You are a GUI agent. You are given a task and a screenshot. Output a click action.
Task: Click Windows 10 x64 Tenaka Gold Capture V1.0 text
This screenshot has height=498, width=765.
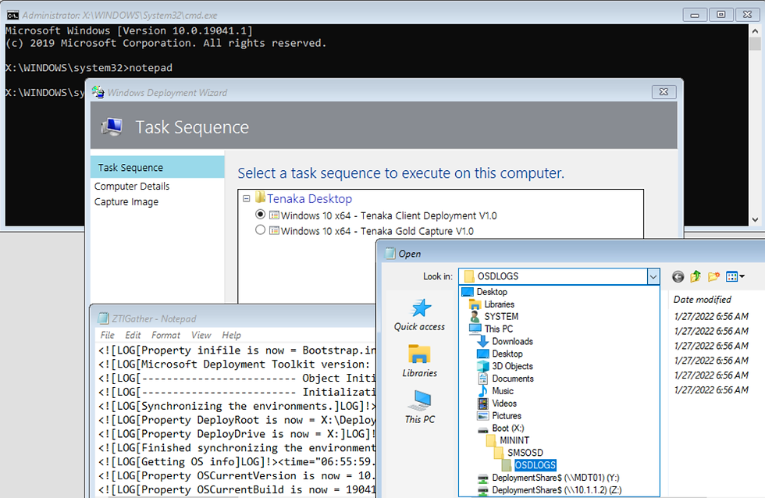tap(377, 231)
